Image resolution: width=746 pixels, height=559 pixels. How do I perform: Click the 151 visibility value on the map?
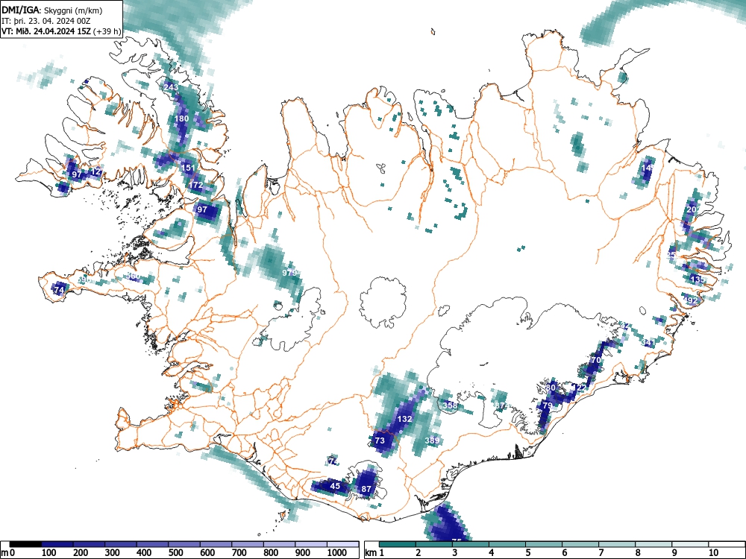point(189,168)
